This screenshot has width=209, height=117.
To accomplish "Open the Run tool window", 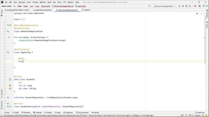I will tap(7, 112).
